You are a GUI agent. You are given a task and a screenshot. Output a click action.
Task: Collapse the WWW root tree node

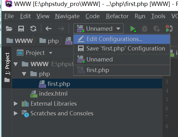point(16,64)
